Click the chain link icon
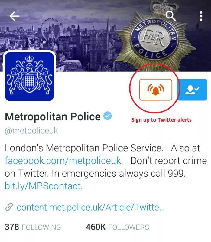The width and height of the screenshot is (211, 242). 9,207
